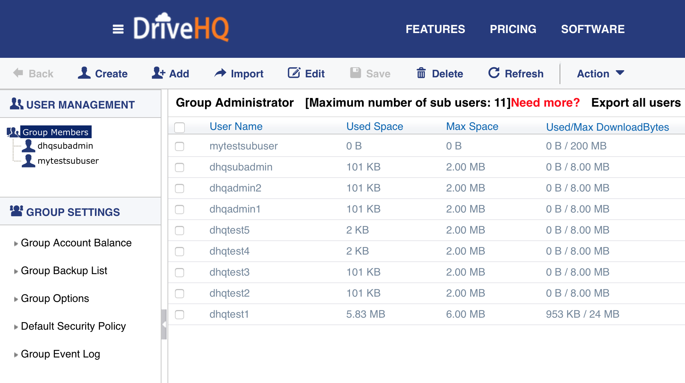The width and height of the screenshot is (685, 383).
Task: Click Export all users
Action: click(x=636, y=103)
